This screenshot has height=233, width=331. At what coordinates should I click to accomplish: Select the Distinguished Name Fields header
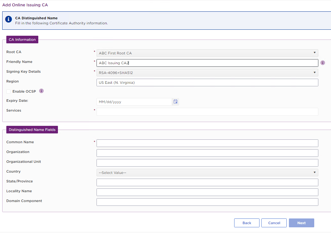coord(32,130)
